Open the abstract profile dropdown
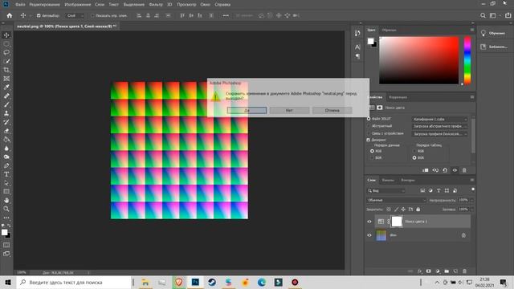The width and height of the screenshot is (514, 289). pos(439,126)
